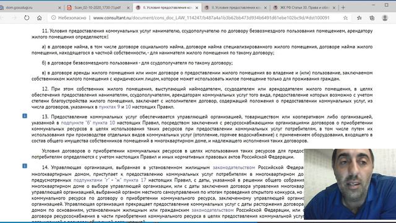This screenshot has width=396, height=223.
Task: Click the text '11. Условия предоставления'
Action: (73, 31)
